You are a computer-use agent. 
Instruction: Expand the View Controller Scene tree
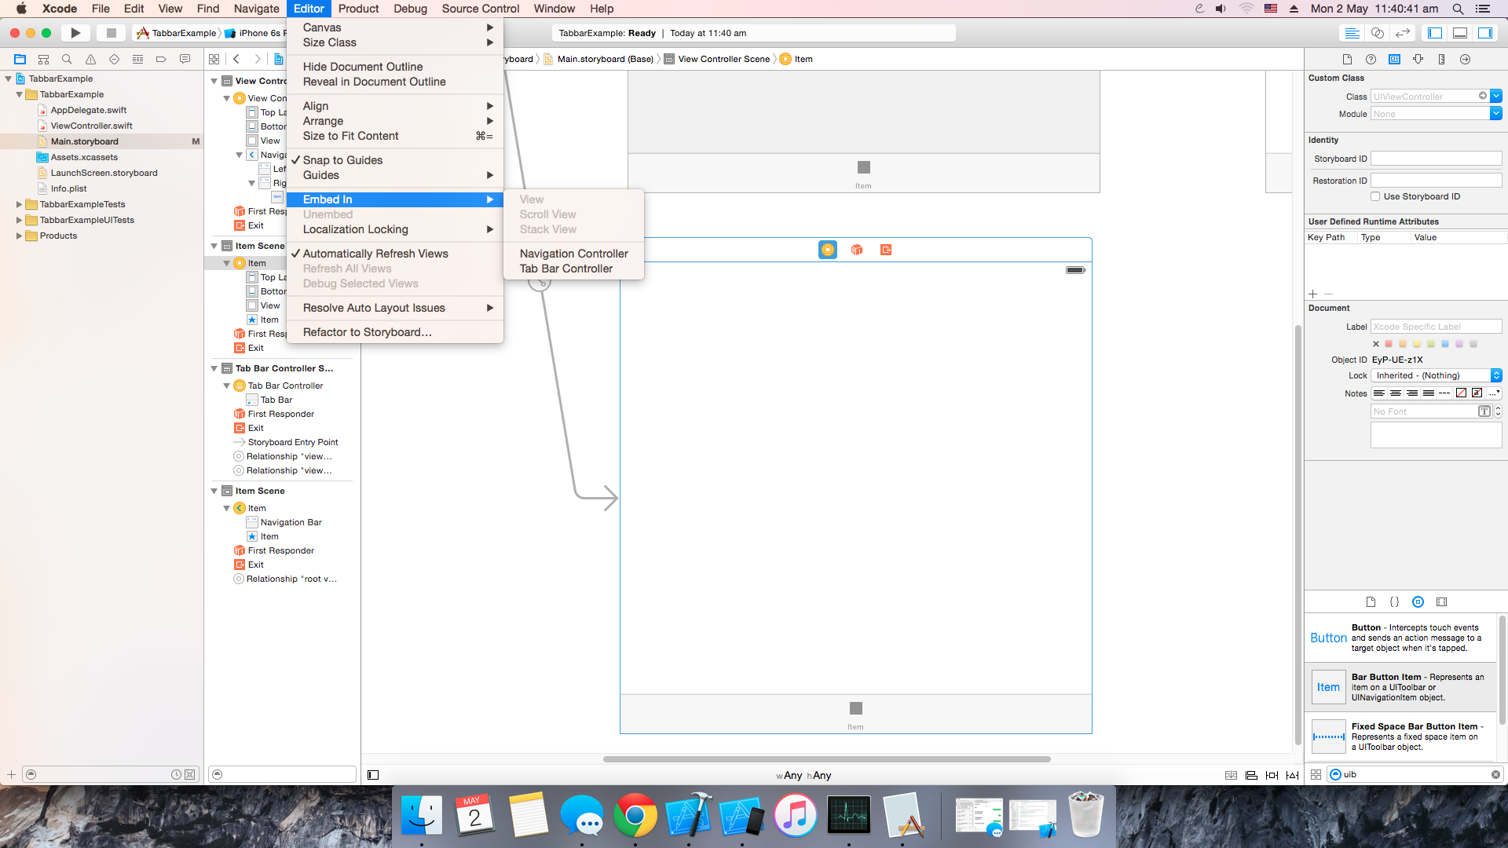point(215,80)
